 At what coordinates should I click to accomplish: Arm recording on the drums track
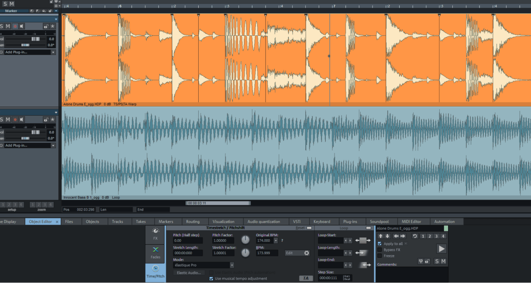pos(15,26)
